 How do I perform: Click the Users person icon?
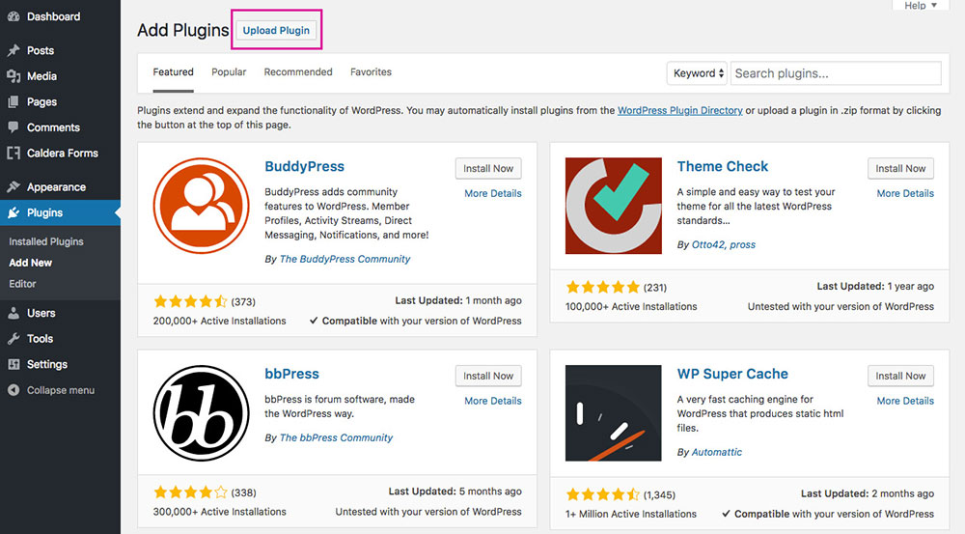tap(13, 313)
